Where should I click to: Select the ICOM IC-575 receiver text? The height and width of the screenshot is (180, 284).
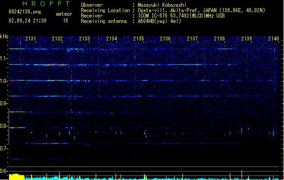(x=181, y=16)
